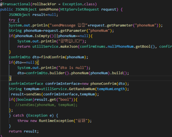Click 'JSONObject result=null;' declaration line
Image resolution: width=172 pixels, height=137 pixels.
33,15
